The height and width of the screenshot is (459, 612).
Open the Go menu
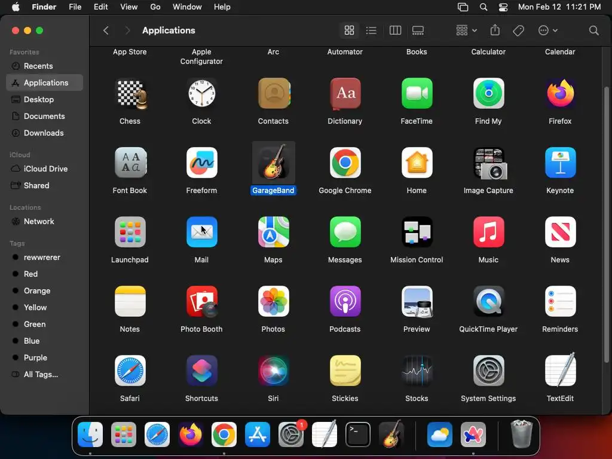pyautogui.click(x=155, y=7)
